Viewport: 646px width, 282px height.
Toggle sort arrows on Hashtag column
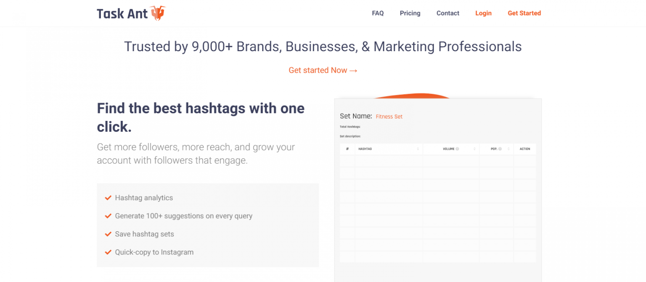[x=418, y=149]
